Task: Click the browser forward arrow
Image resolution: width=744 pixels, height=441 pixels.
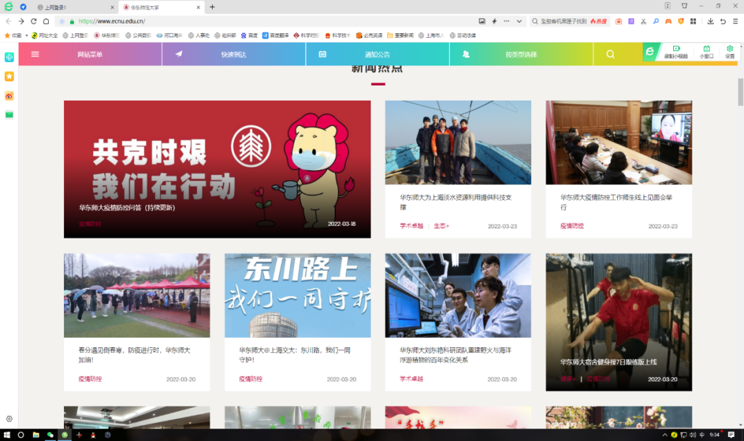Action: [x=21, y=21]
